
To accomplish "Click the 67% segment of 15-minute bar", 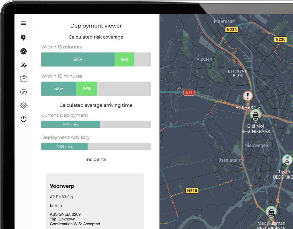I will click(78, 60).
